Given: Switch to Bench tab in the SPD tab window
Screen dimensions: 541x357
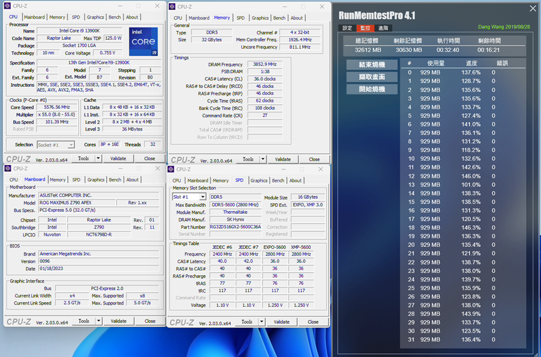Looking at the screenshot, I should point(278,181).
